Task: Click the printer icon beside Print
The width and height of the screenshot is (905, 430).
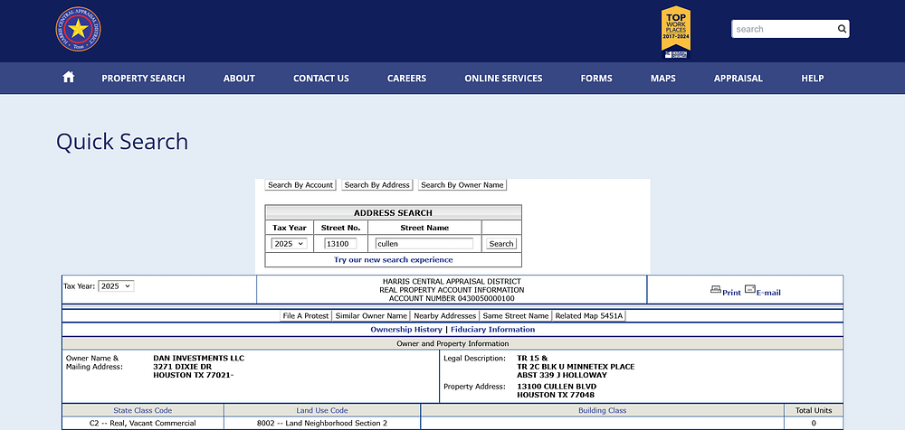Action: tap(716, 290)
